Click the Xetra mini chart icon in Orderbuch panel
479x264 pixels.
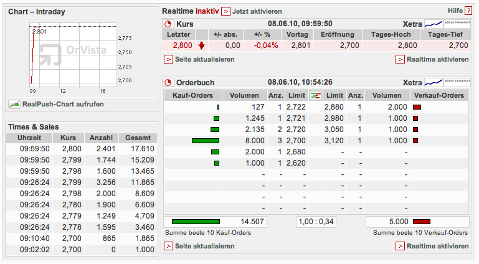click(x=434, y=82)
